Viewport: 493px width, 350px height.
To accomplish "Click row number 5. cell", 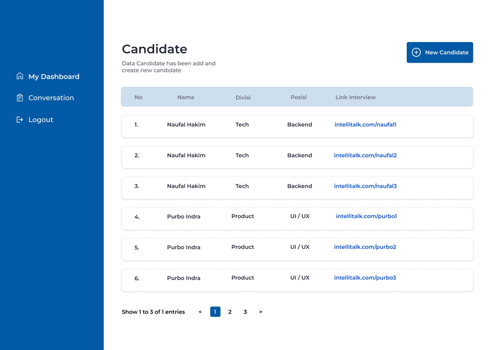I will click(137, 247).
